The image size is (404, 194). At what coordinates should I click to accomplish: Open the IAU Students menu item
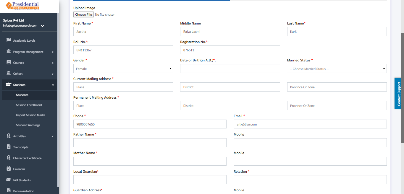22,180
